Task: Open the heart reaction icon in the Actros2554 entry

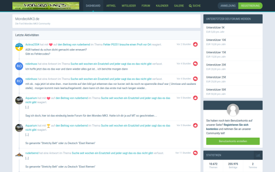Action: pos(51,44)
